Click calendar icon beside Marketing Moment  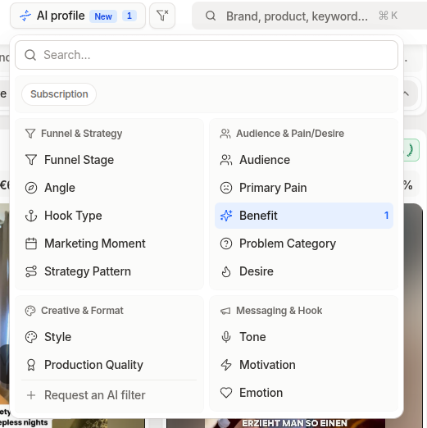click(x=31, y=244)
